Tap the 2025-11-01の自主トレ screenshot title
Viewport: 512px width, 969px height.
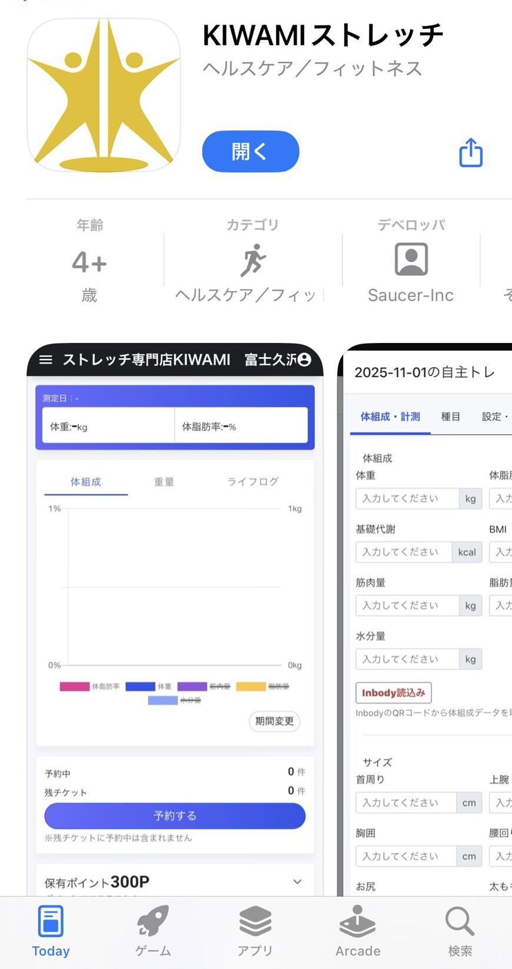tap(424, 372)
